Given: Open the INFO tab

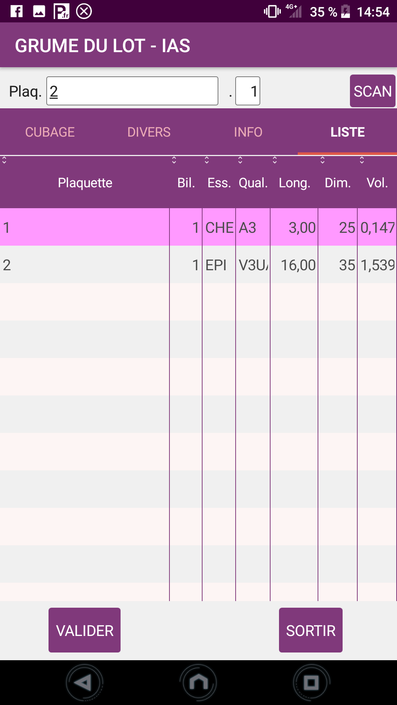Looking at the screenshot, I should point(248,132).
